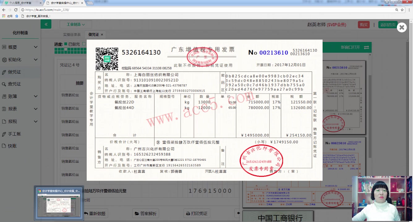Screen dimensions: 413x222
Task: Open 答案解析 for this exercise
Action: (145, 213)
